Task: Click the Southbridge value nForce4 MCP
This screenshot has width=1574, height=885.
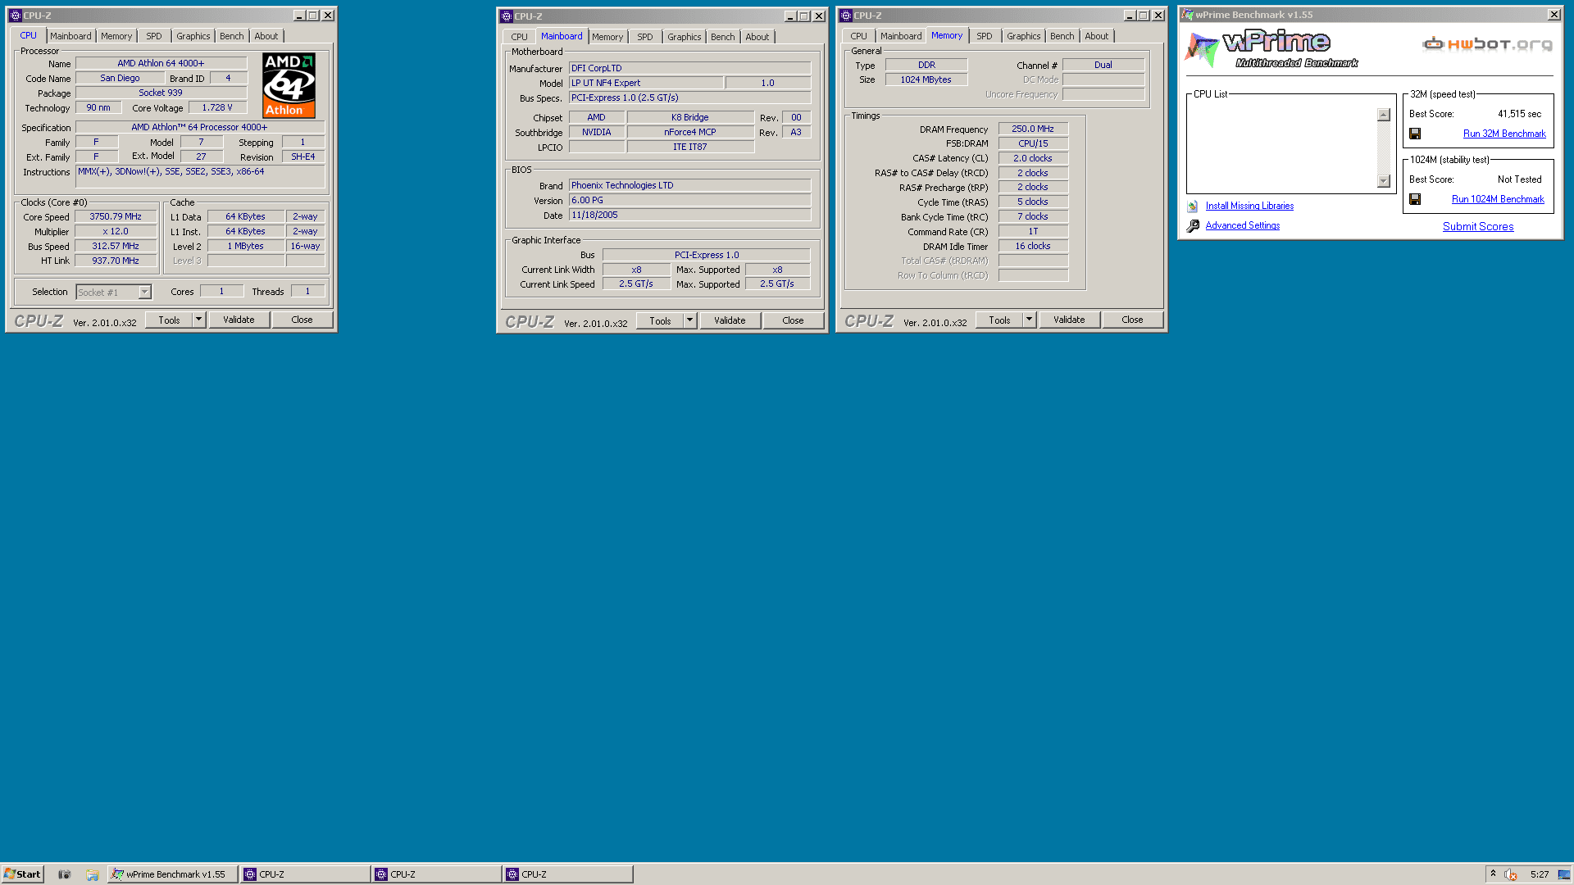Action: (690, 133)
